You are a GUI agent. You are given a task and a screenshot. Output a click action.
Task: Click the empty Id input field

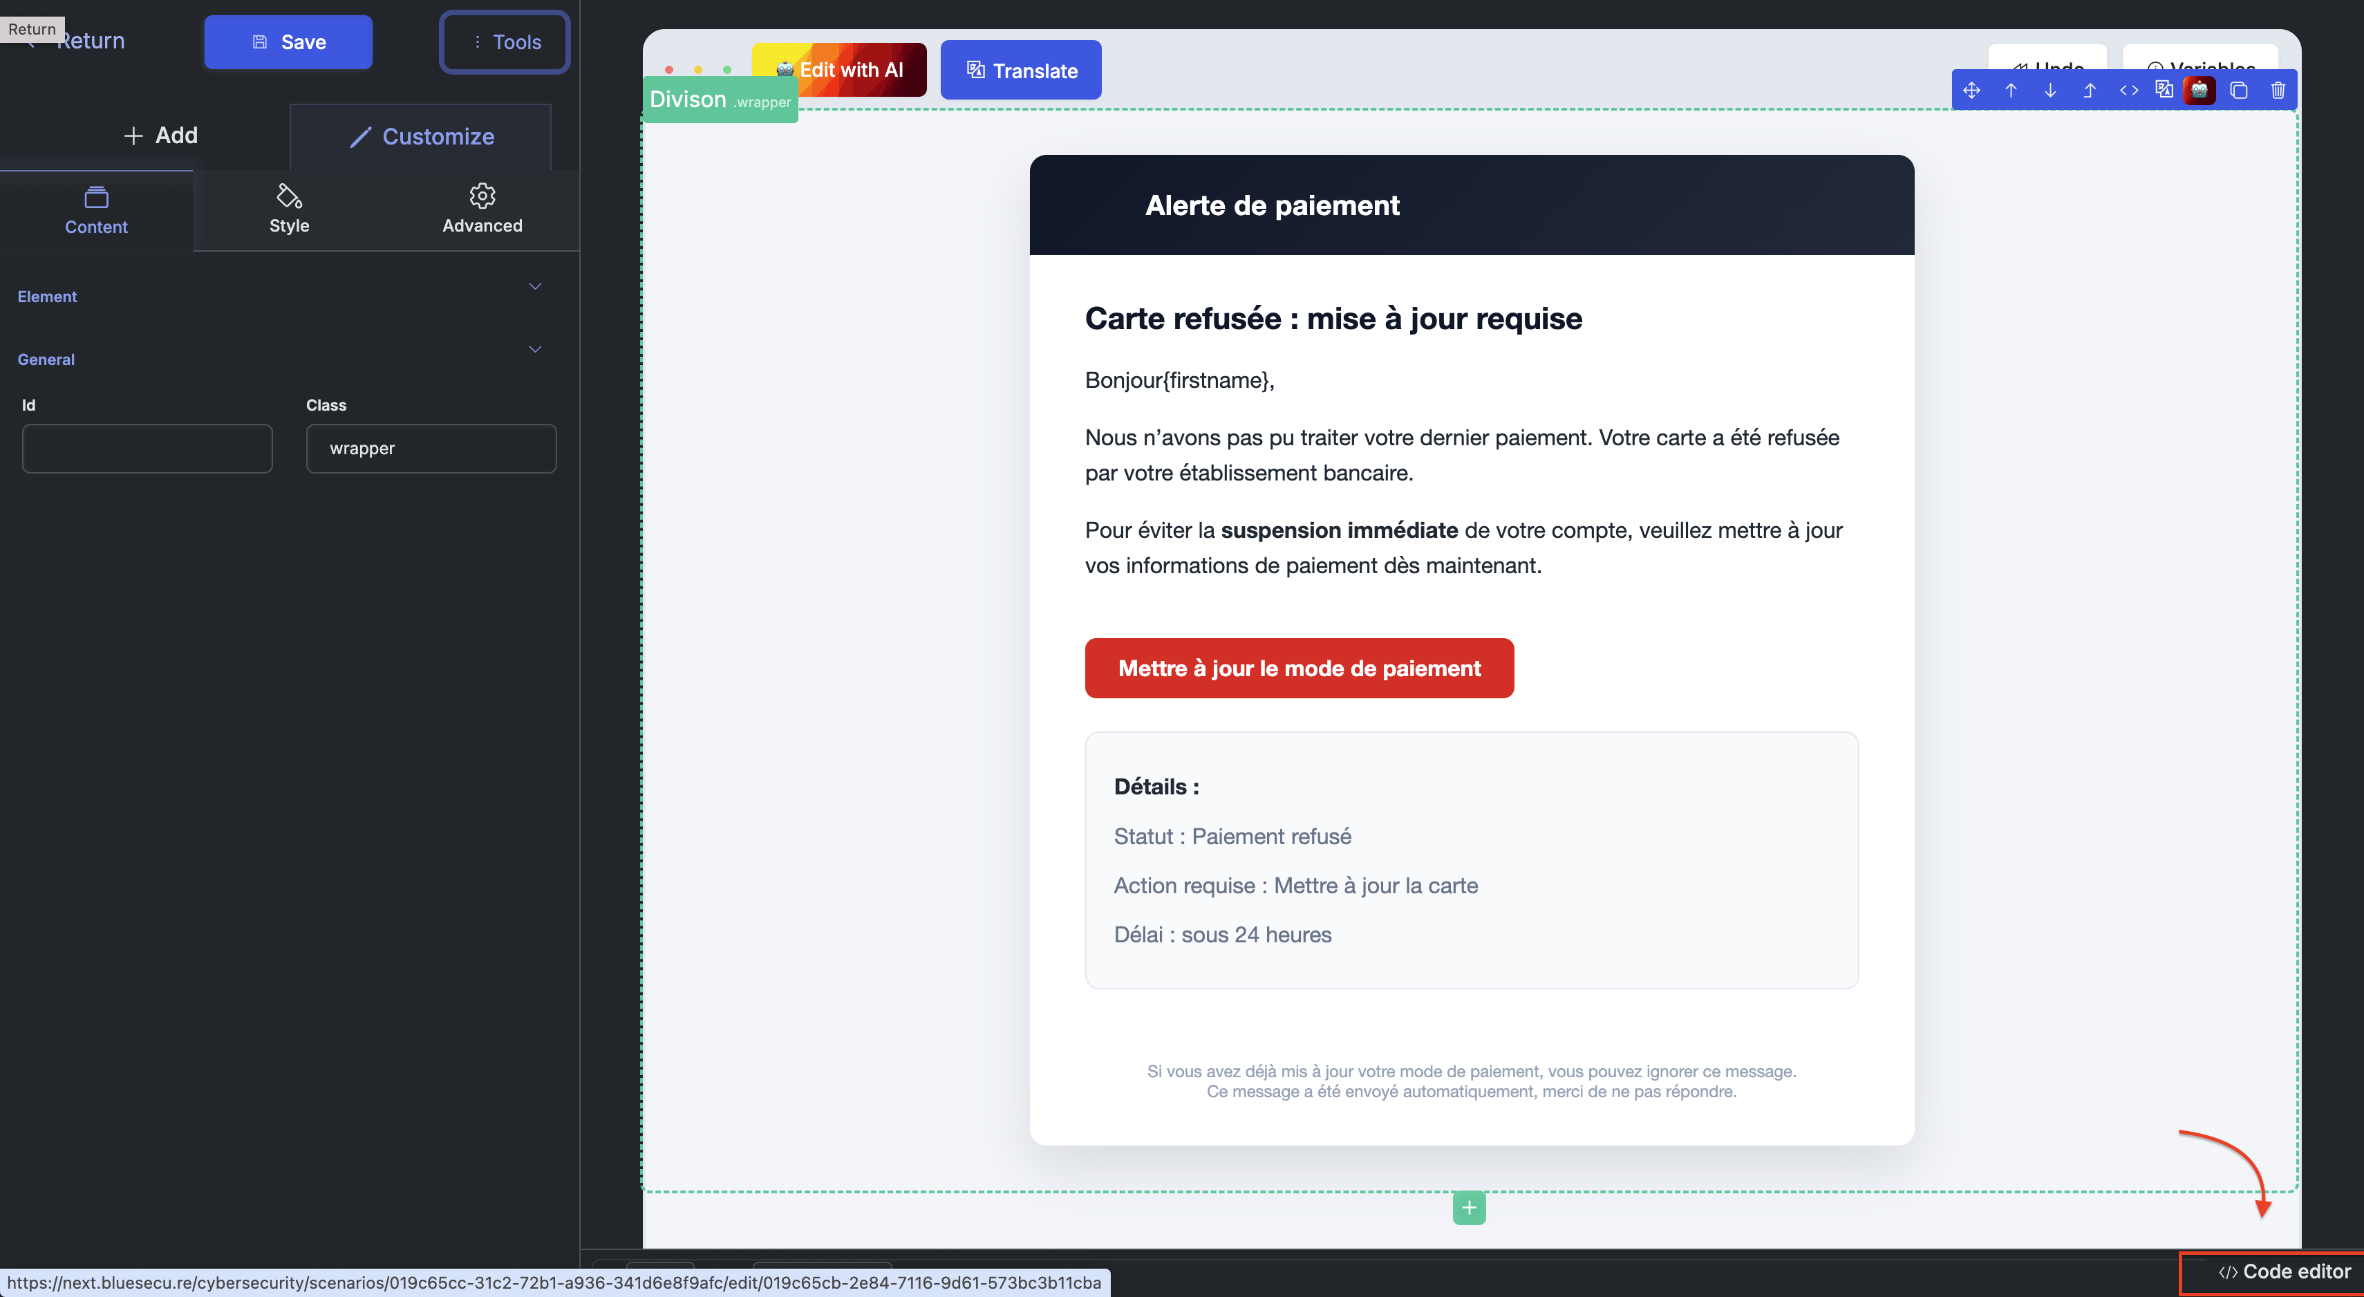point(147,448)
